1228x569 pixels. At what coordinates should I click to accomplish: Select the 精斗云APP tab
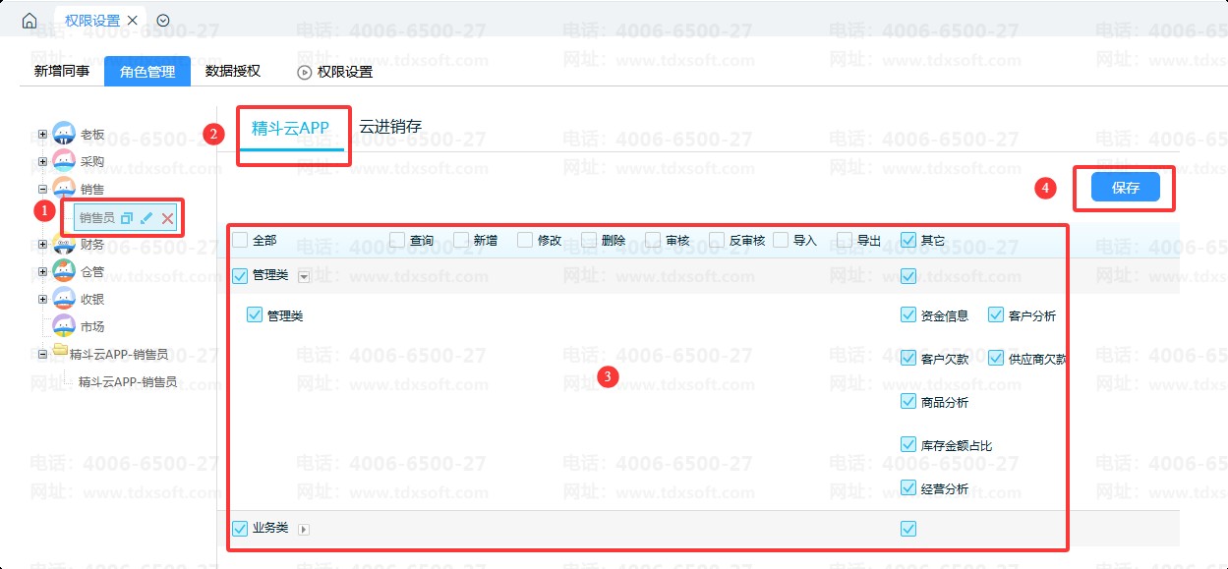pos(291,128)
